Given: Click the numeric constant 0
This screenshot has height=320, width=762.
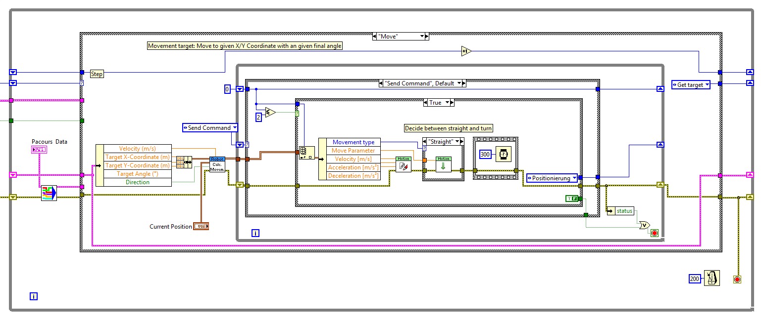Looking at the screenshot, I should tap(227, 89).
